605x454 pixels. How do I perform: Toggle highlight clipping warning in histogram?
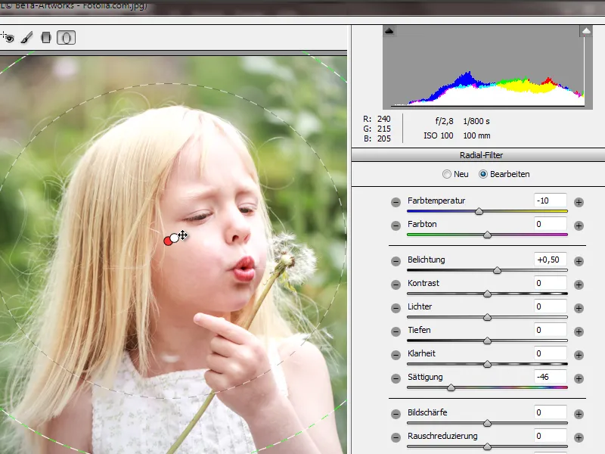586,31
